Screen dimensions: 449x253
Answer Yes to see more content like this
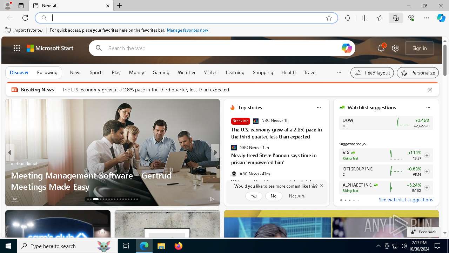click(254, 196)
